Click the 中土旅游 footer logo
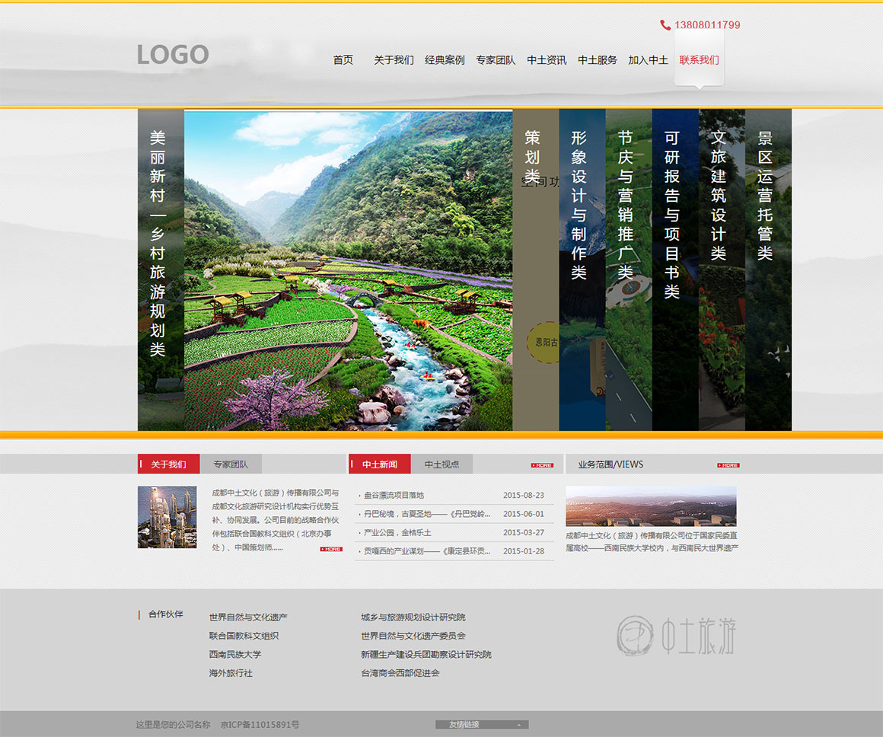This screenshot has width=883, height=737. tap(676, 636)
